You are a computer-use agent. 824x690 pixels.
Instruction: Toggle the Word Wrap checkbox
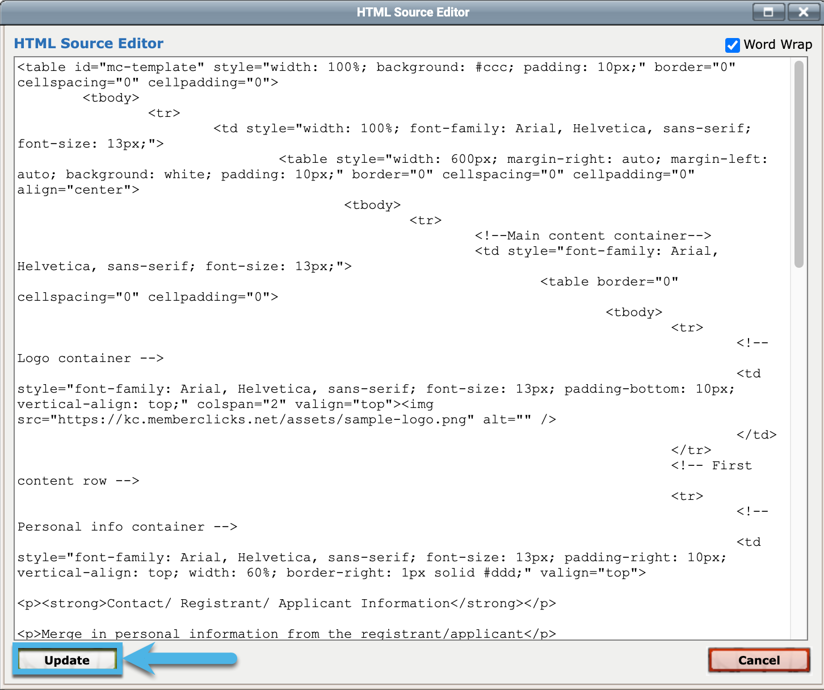tap(733, 45)
